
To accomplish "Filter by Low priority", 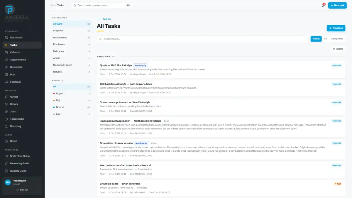I will 72,114.
